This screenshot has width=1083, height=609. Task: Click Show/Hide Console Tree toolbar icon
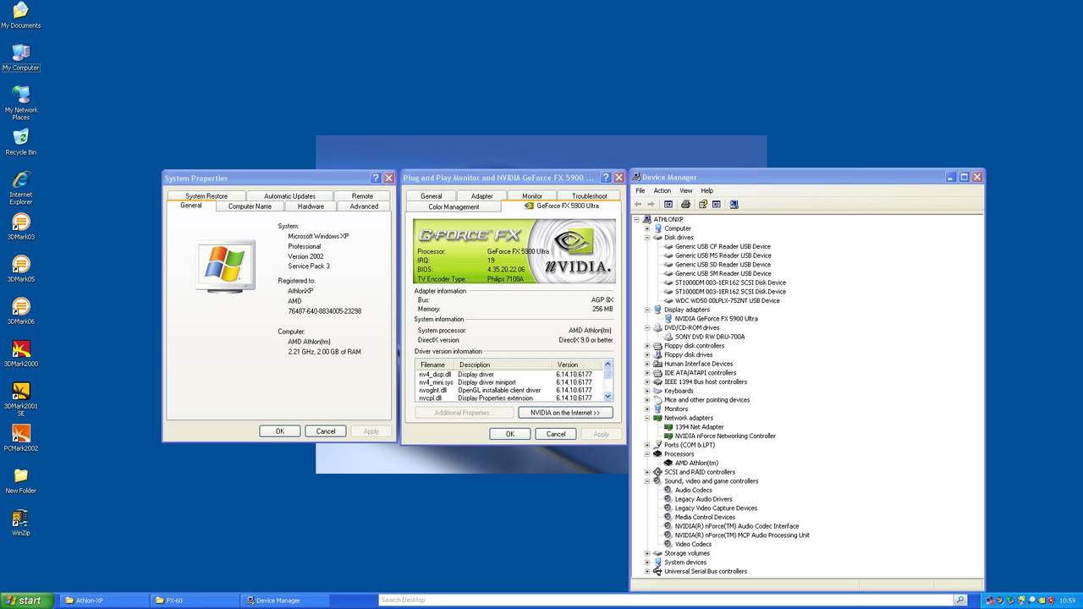[x=668, y=204]
